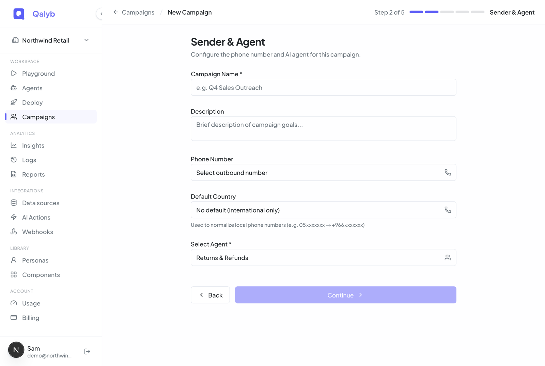
Task: Open the Default Country dropdown
Action: coord(323,210)
